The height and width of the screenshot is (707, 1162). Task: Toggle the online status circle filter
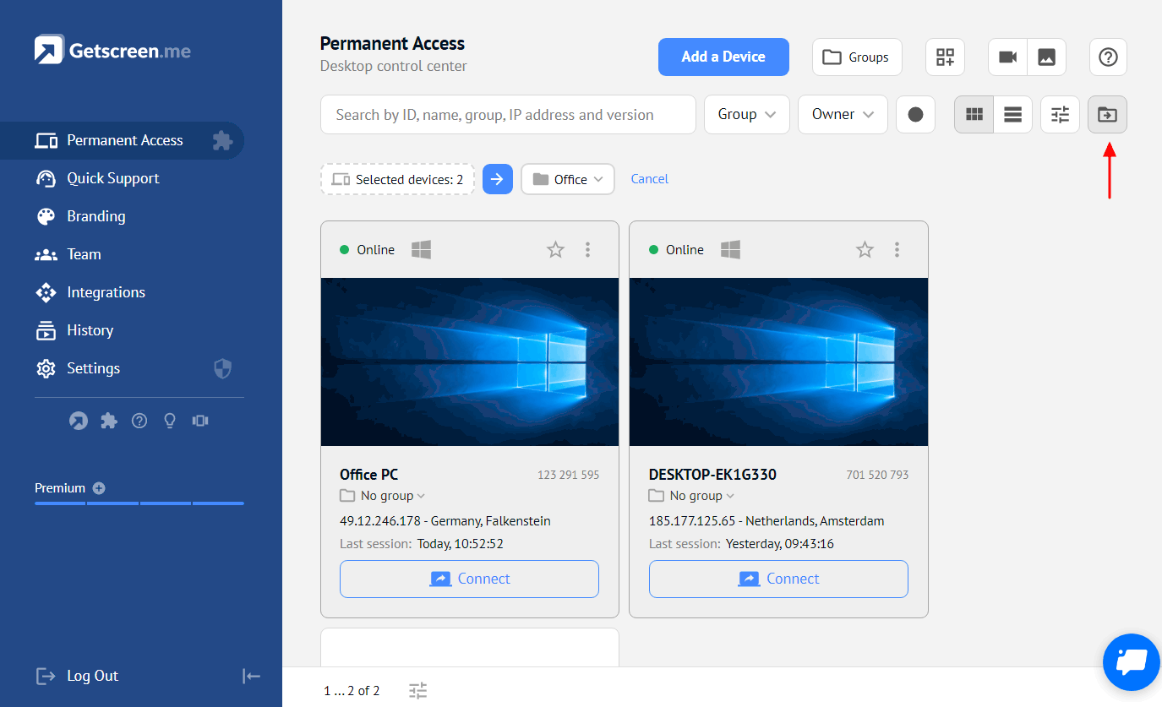pyautogui.click(x=915, y=115)
